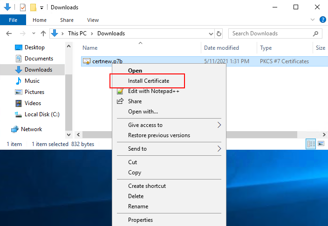Choose Restore previous versions
The height and width of the screenshot is (226, 328).
click(169, 135)
